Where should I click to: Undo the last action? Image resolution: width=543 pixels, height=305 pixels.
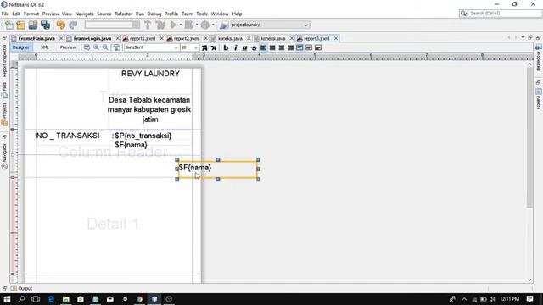[60, 25]
